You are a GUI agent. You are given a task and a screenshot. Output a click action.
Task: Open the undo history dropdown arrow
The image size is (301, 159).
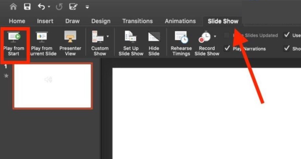coord(49,7)
